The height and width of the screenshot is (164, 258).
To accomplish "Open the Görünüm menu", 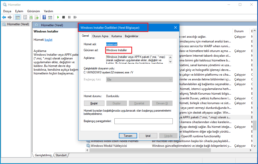I will [33, 11].
